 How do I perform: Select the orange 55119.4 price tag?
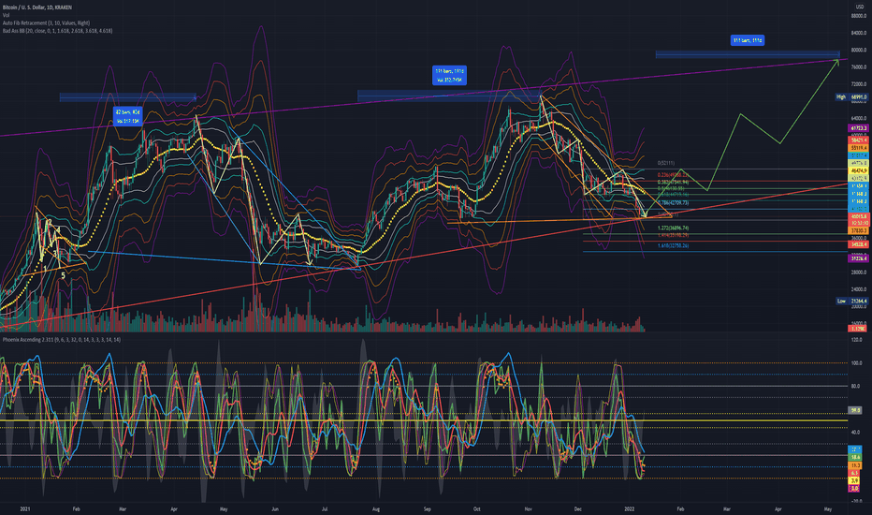pyautogui.click(x=858, y=148)
